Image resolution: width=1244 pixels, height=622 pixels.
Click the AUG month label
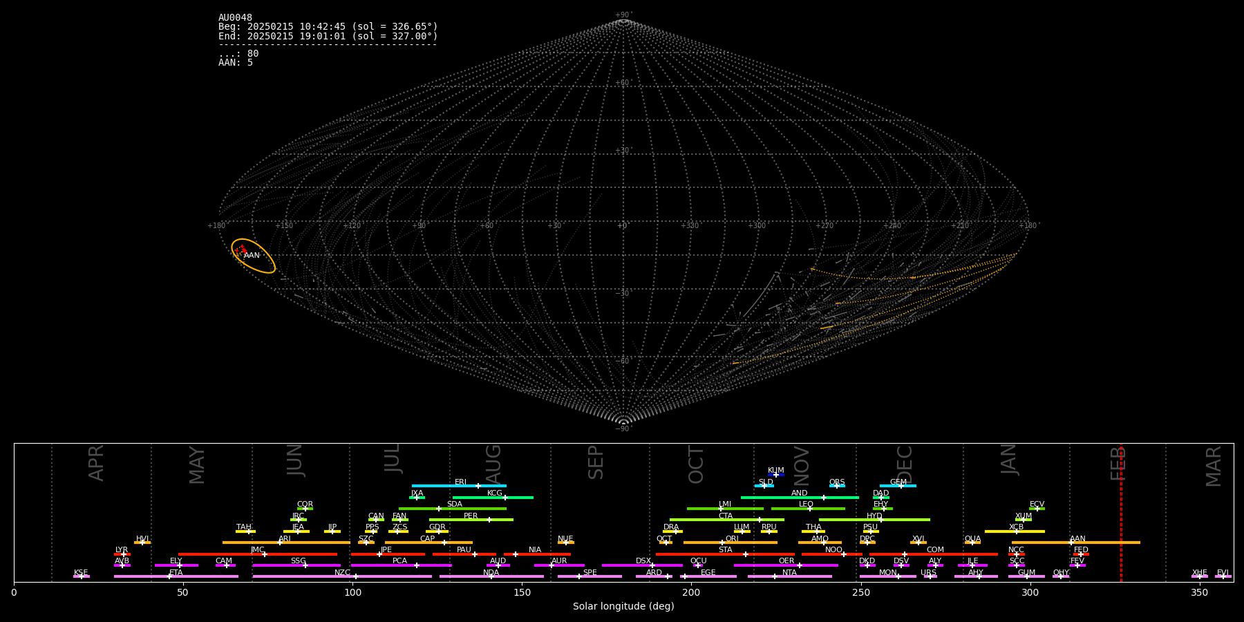[493, 464]
